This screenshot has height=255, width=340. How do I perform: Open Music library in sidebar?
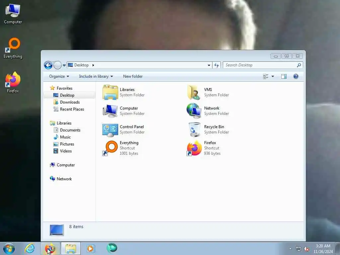tap(65, 137)
